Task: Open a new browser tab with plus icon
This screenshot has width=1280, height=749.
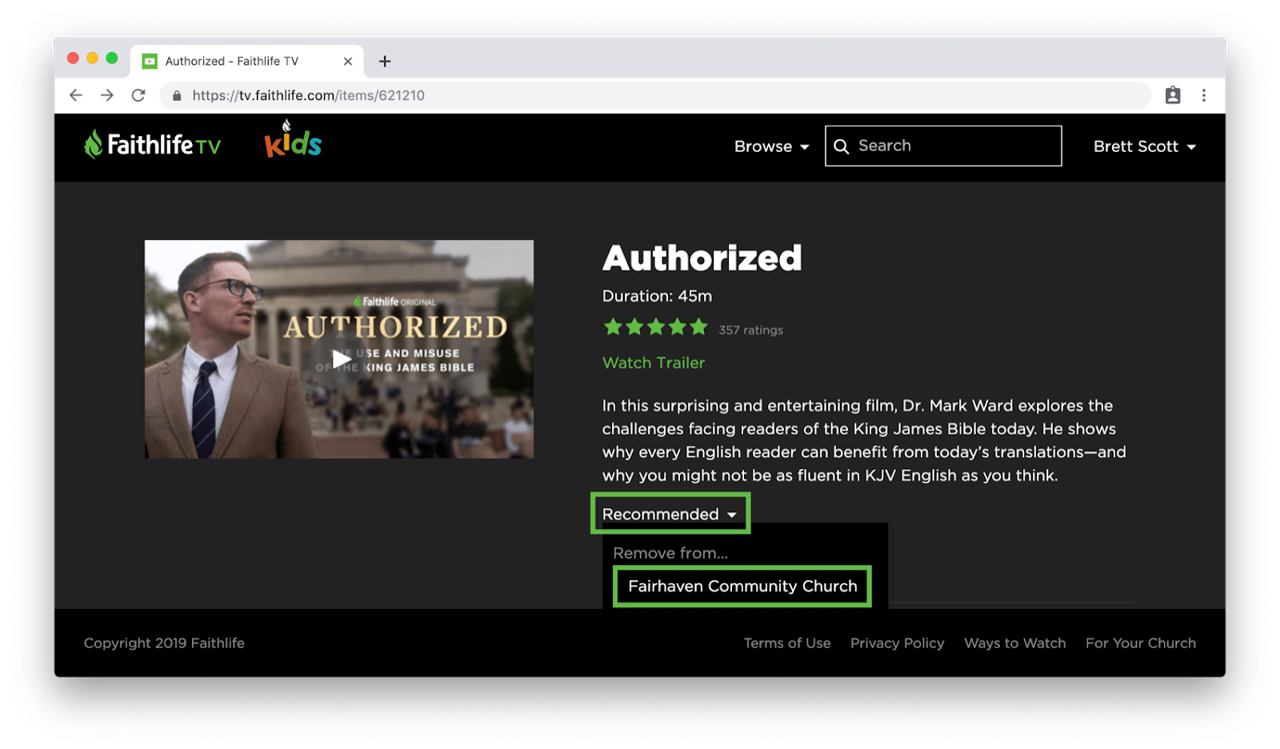Action: tap(385, 62)
